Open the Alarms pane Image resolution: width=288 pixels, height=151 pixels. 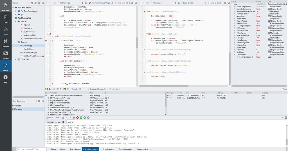tap(63, 149)
